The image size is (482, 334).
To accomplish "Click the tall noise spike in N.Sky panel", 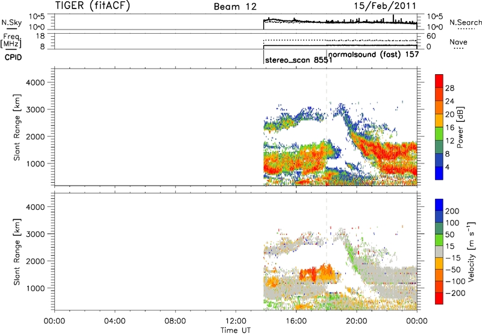I will click(x=393, y=19).
